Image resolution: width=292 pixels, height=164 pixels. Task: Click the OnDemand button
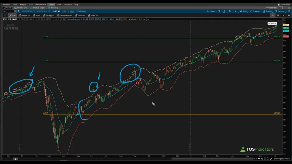[x=284, y=5]
